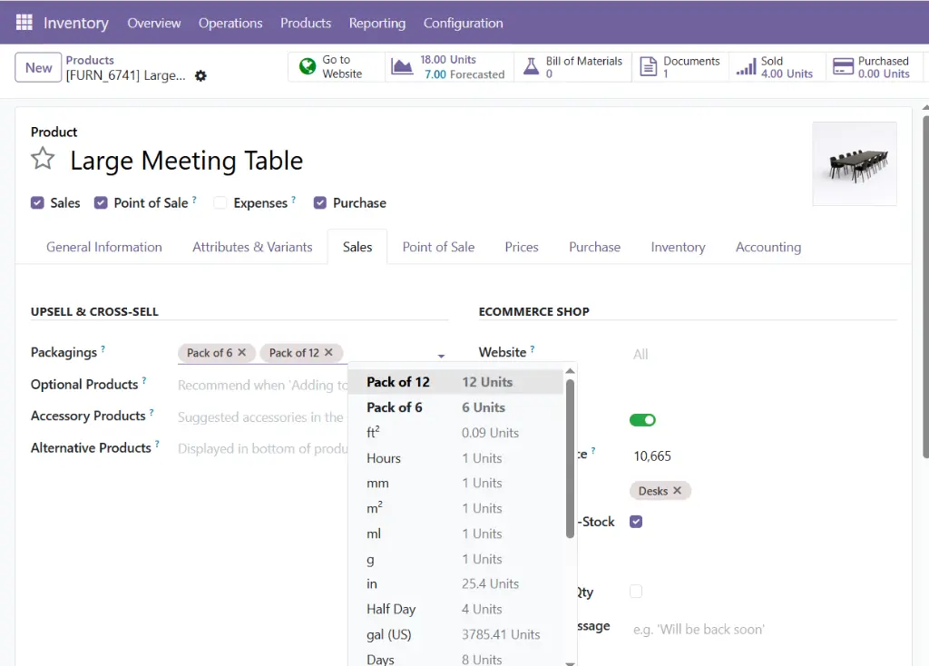Open the Configuration menu
This screenshot has width=929, height=666.
[x=463, y=23]
